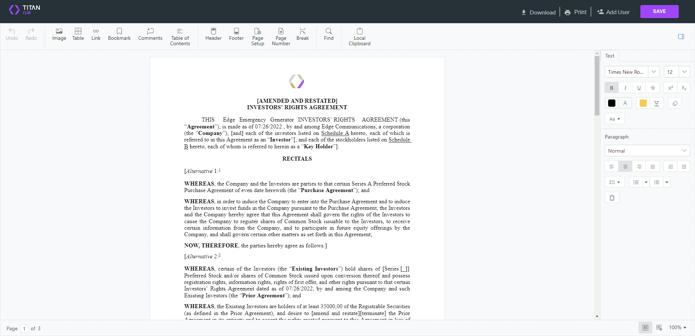Pick the yellow highlight color swatch
Image resolution: width=695 pixels, height=336 pixels.
tap(643, 103)
